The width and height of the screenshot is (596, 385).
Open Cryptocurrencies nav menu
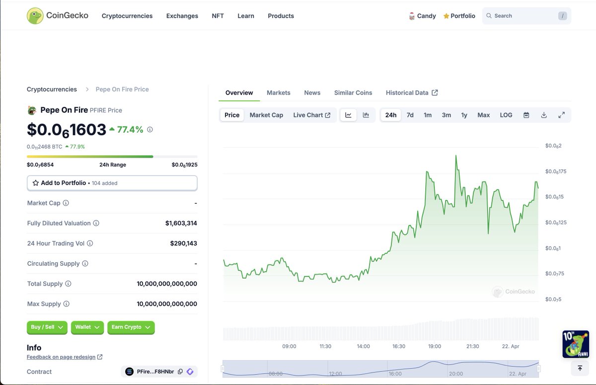(x=127, y=16)
